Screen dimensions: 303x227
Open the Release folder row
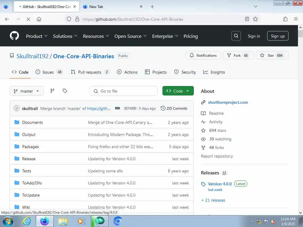tap(102, 159)
